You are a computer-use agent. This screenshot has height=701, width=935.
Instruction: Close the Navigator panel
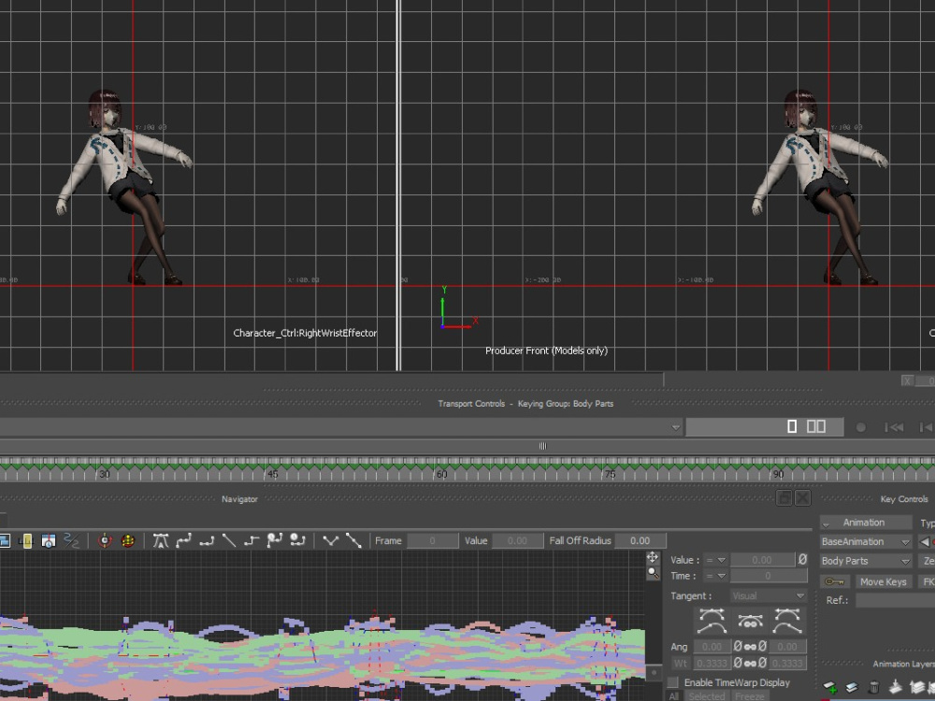tap(803, 498)
